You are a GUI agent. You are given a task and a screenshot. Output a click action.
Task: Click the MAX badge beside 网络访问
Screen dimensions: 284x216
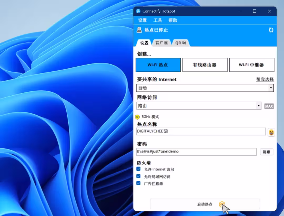point(269,106)
